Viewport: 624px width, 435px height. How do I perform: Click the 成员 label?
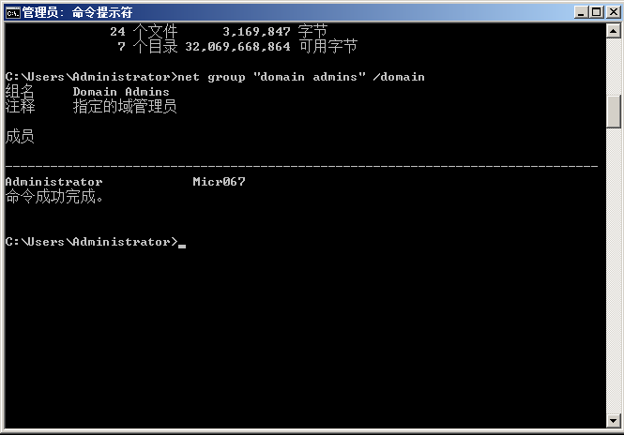[x=20, y=136]
